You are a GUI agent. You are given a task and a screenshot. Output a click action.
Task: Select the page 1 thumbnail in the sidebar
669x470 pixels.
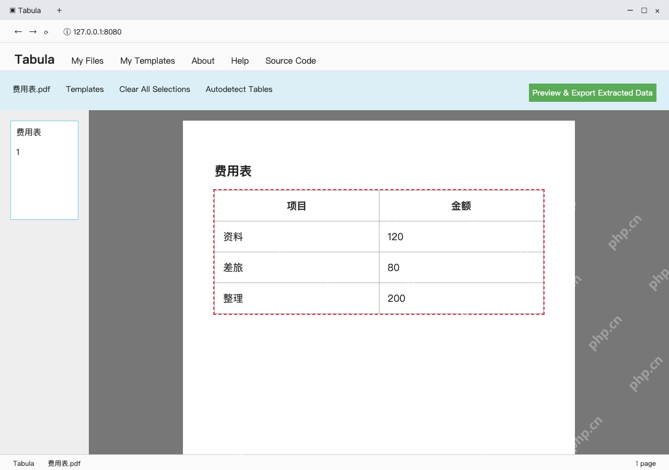click(44, 170)
